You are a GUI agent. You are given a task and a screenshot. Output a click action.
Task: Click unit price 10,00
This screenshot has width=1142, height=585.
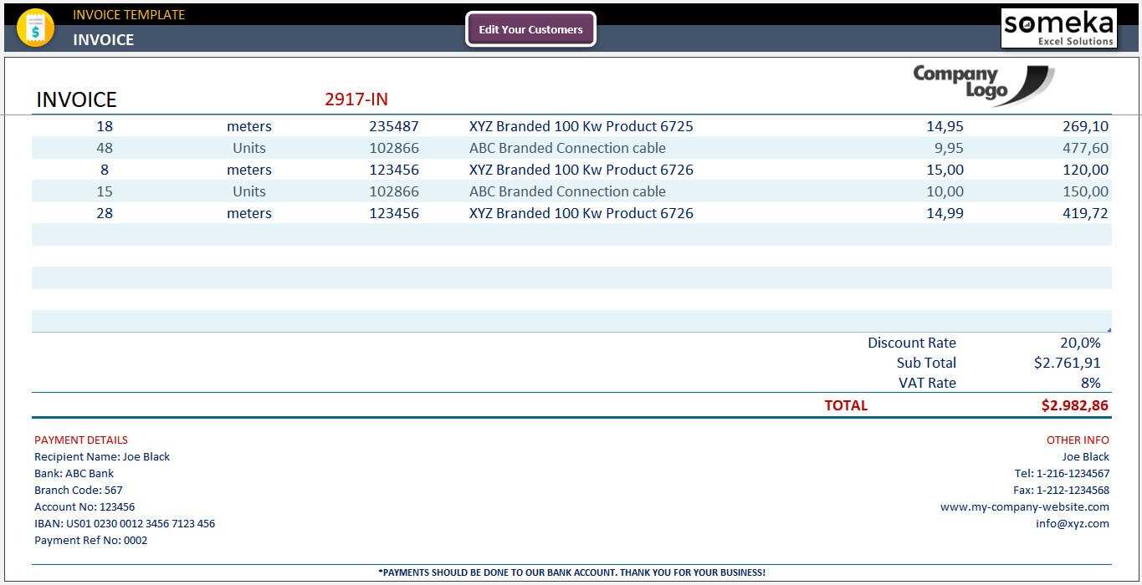[945, 191]
